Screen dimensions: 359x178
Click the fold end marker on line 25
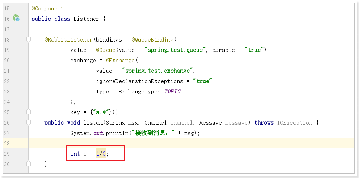tap(28, 112)
